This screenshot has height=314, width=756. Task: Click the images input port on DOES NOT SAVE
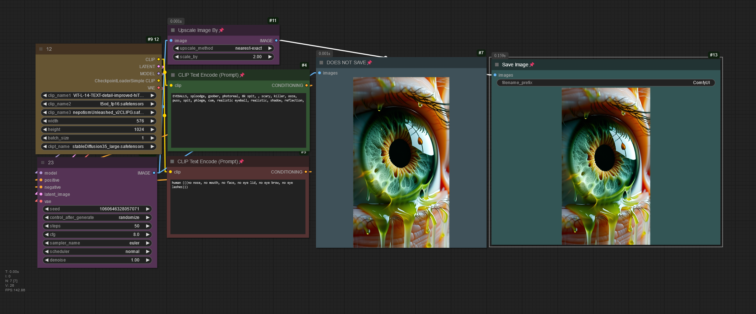pos(320,73)
